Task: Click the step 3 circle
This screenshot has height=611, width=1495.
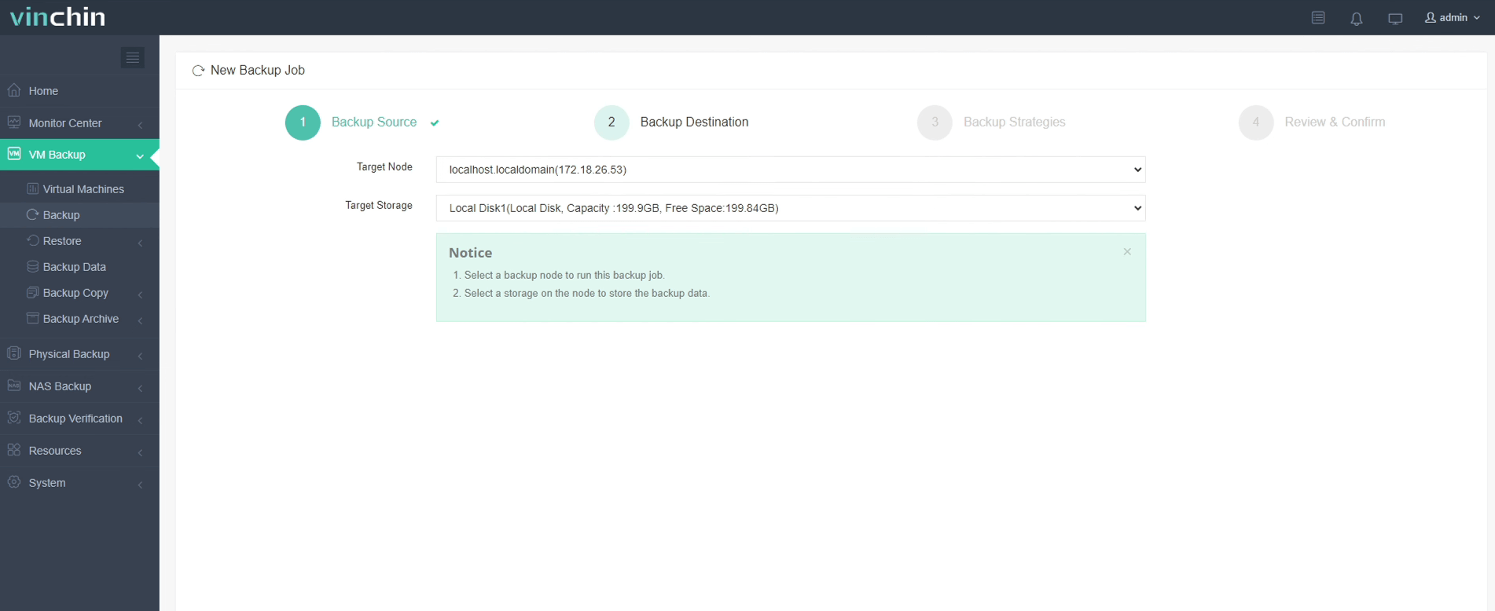Action: (x=935, y=123)
